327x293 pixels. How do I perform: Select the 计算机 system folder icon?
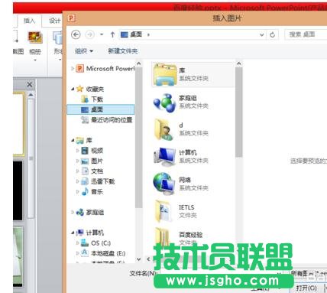point(165,157)
